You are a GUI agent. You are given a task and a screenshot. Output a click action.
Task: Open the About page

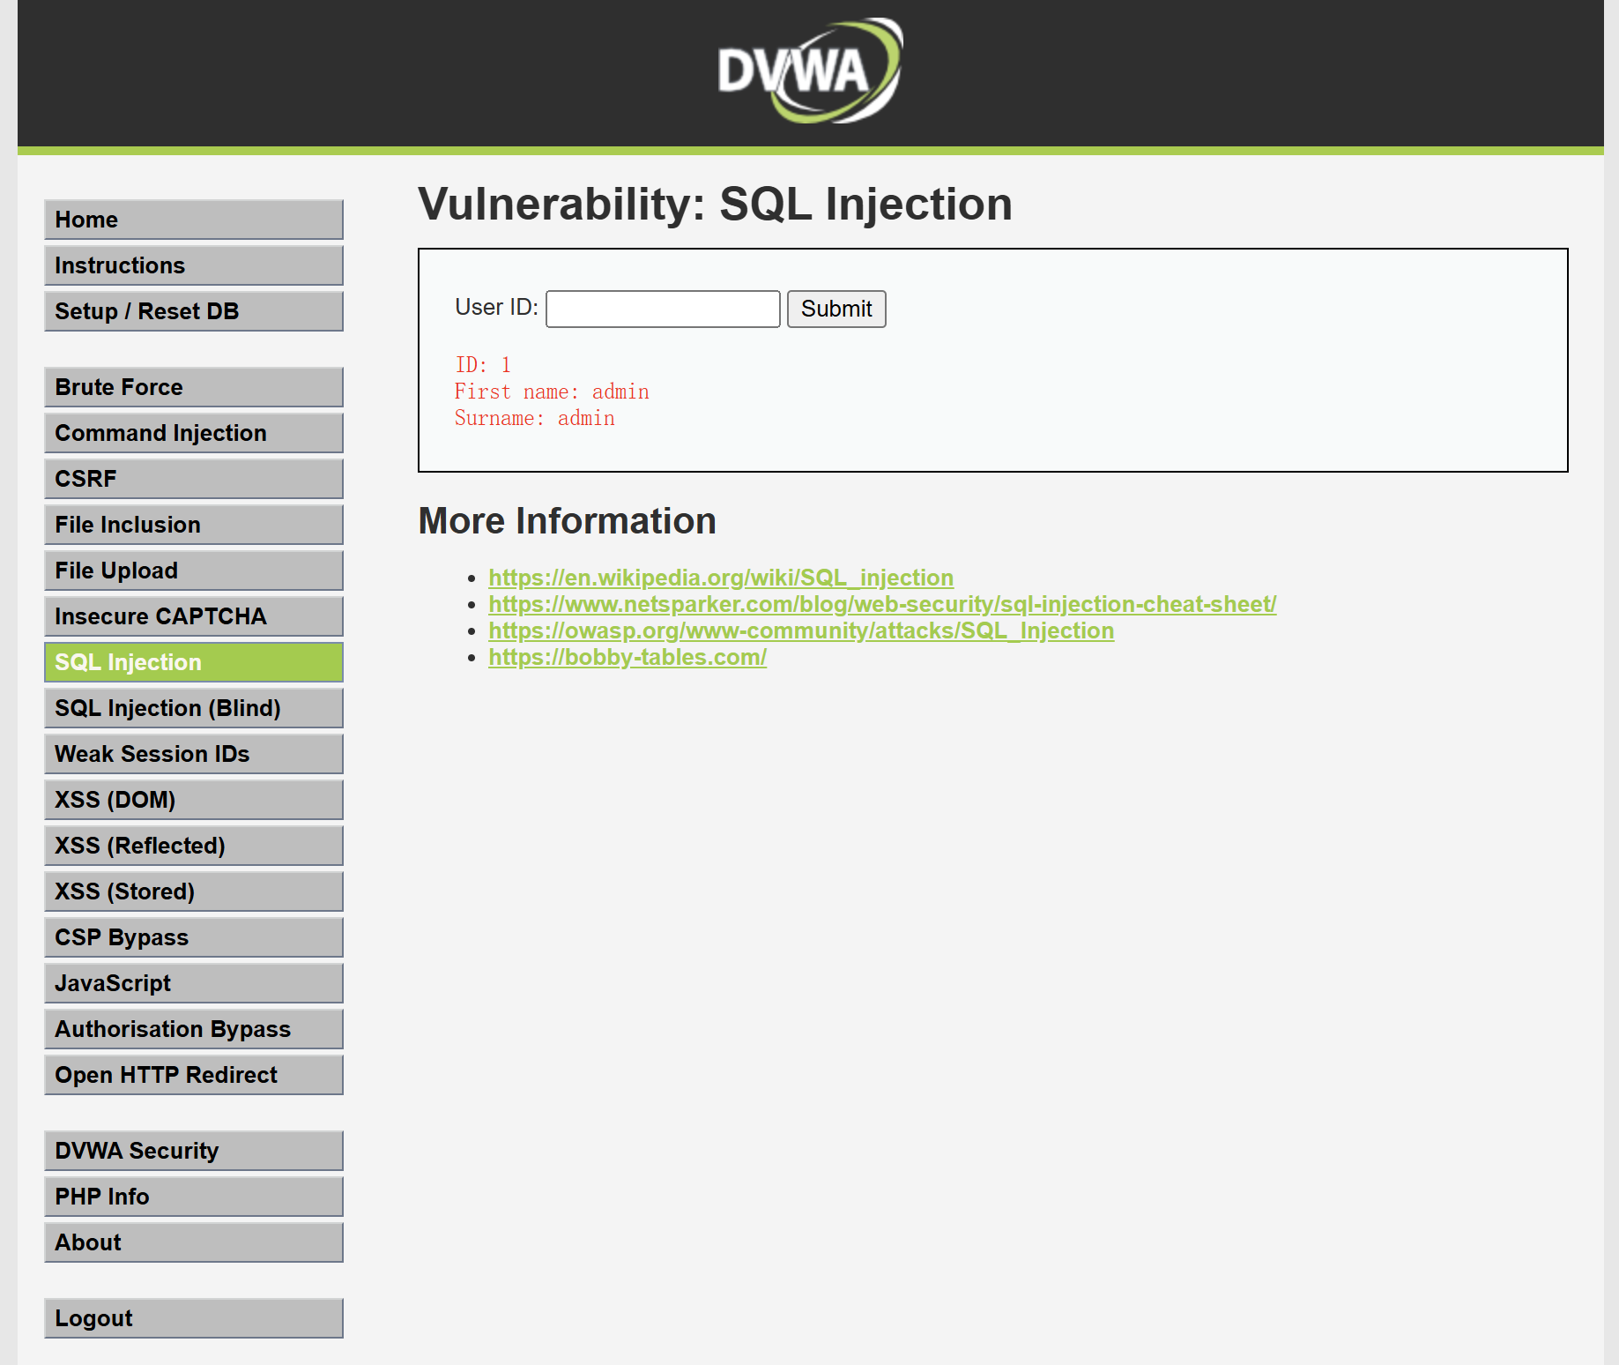point(194,1242)
